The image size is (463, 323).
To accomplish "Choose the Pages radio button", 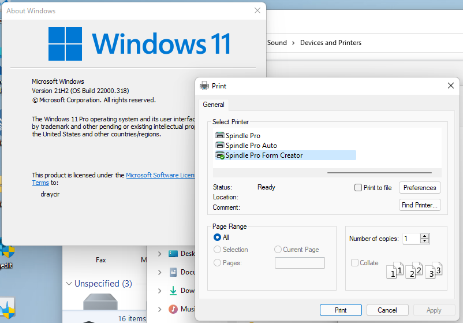I will [x=217, y=263].
